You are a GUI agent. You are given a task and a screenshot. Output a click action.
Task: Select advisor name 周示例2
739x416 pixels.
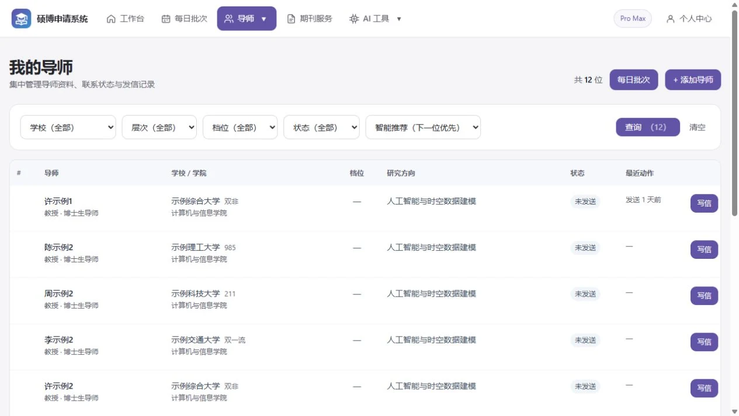pos(58,293)
